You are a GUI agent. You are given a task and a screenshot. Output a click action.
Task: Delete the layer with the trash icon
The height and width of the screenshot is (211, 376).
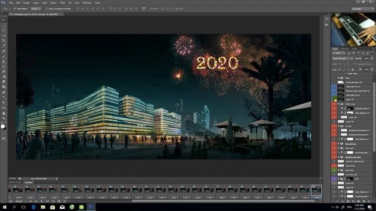pyautogui.click(x=369, y=202)
